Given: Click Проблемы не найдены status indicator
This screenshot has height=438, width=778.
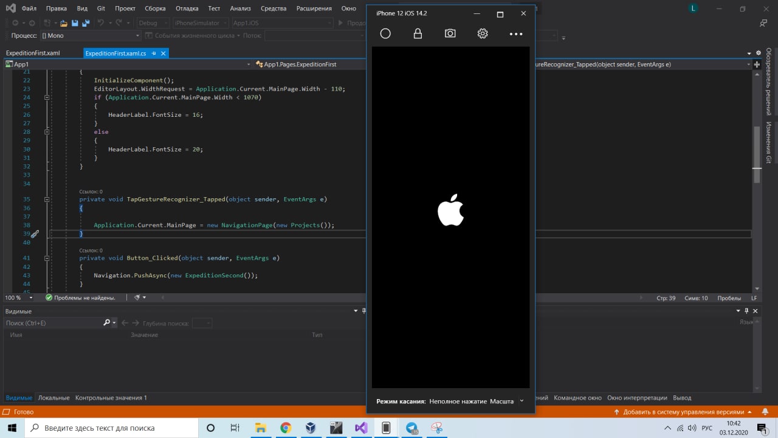Looking at the screenshot, I should [80, 297].
